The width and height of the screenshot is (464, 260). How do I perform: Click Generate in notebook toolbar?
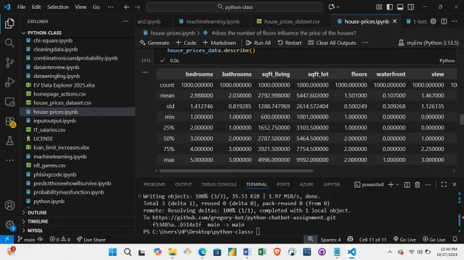click(154, 43)
